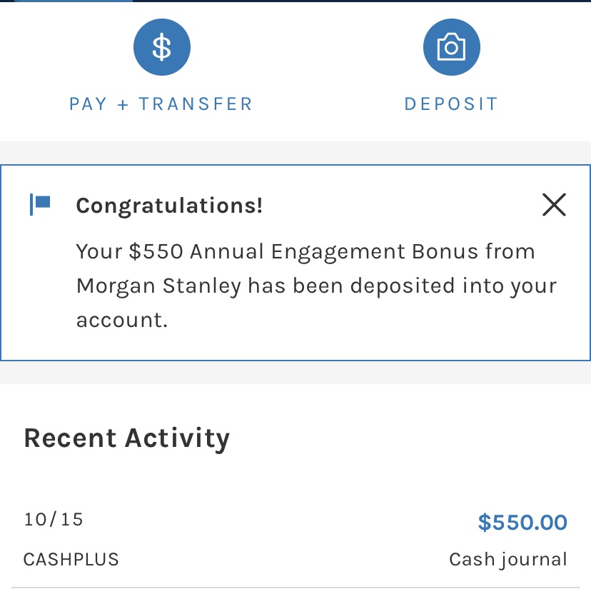This screenshot has height=599, width=591.
Task: Click the word "account." in the notification
Action: pyautogui.click(x=122, y=320)
